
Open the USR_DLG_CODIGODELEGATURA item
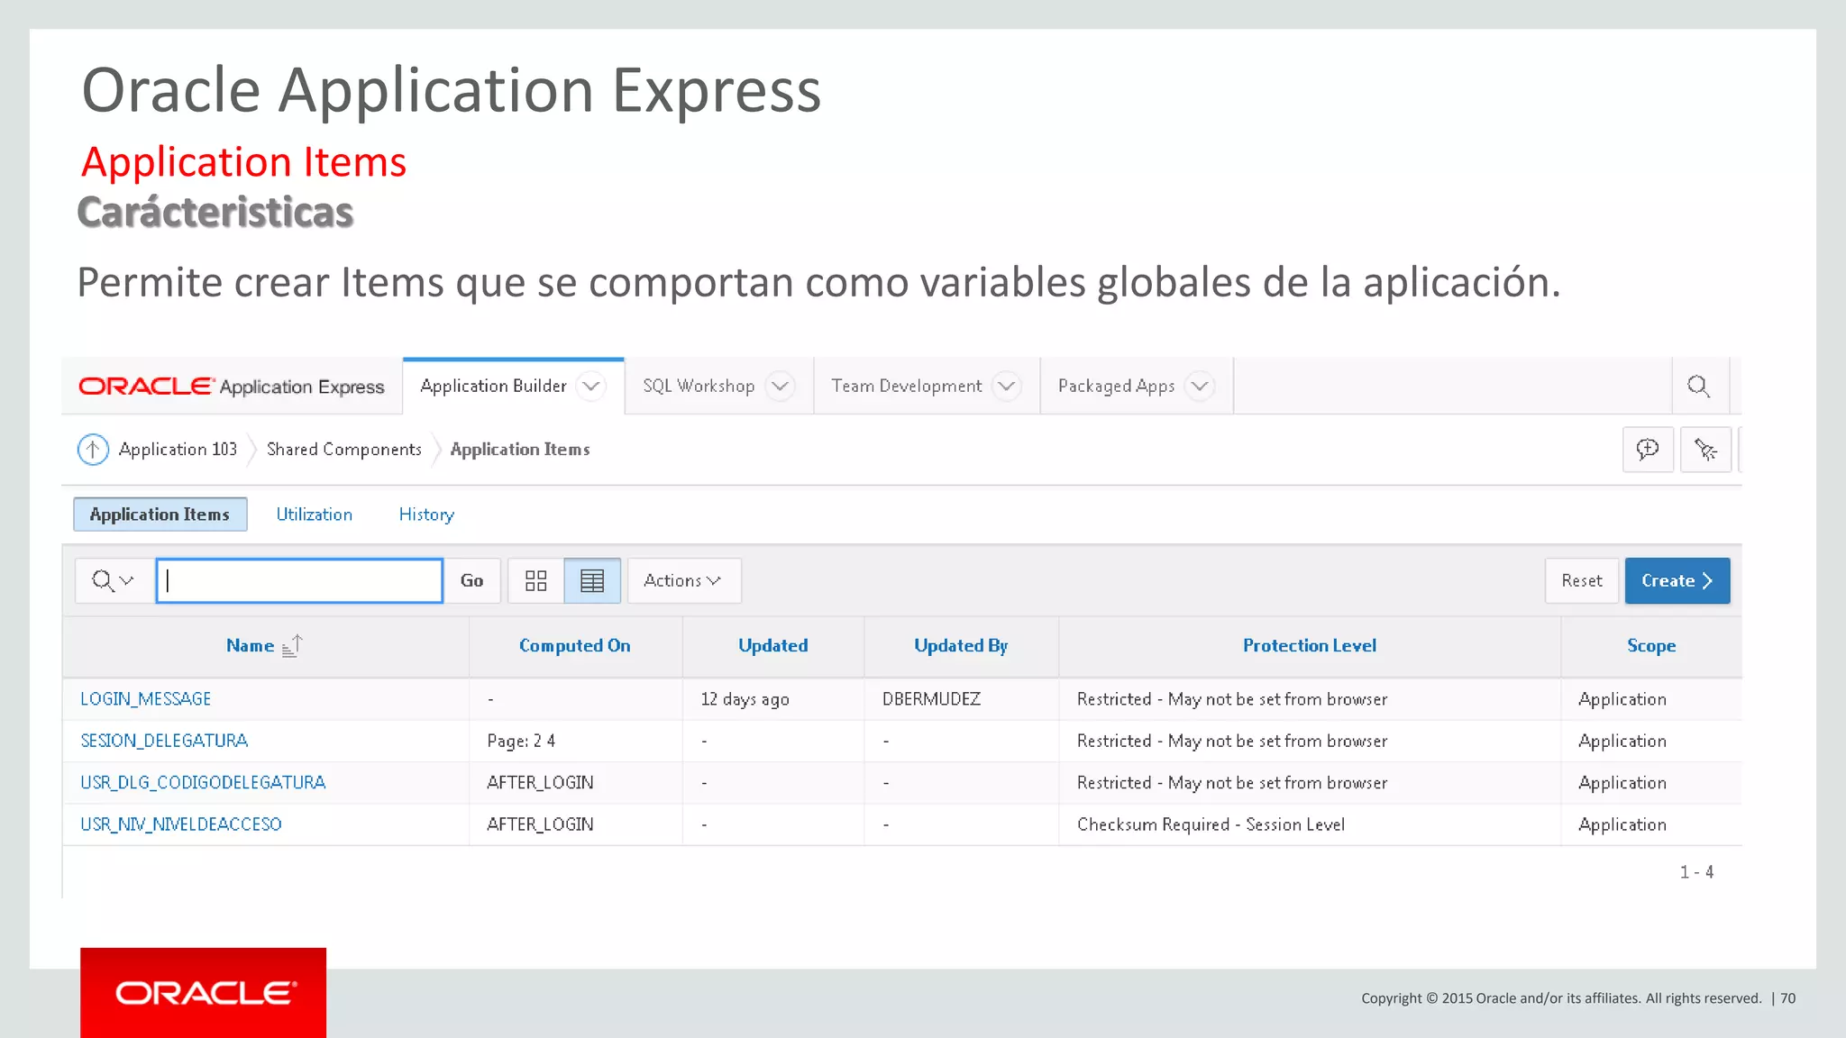click(203, 782)
